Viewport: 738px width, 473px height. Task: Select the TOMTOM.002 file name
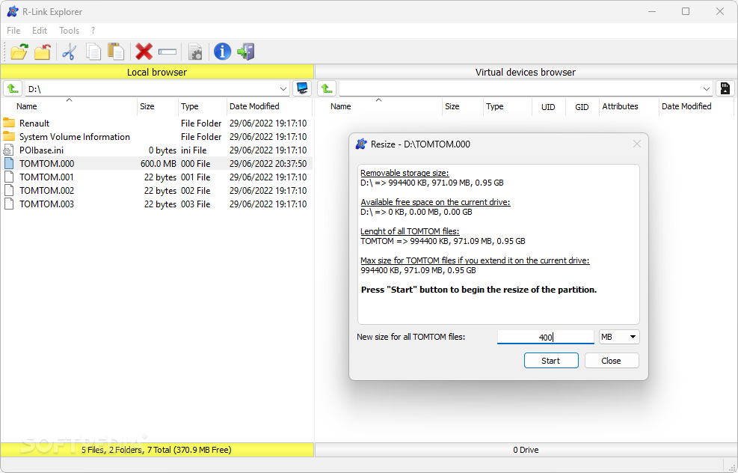click(x=46, y=190)
